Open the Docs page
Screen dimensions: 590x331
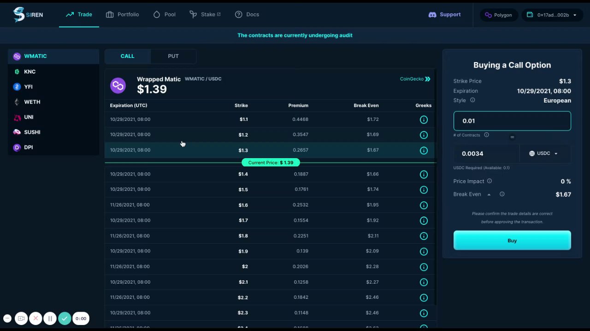coord(247,15)
